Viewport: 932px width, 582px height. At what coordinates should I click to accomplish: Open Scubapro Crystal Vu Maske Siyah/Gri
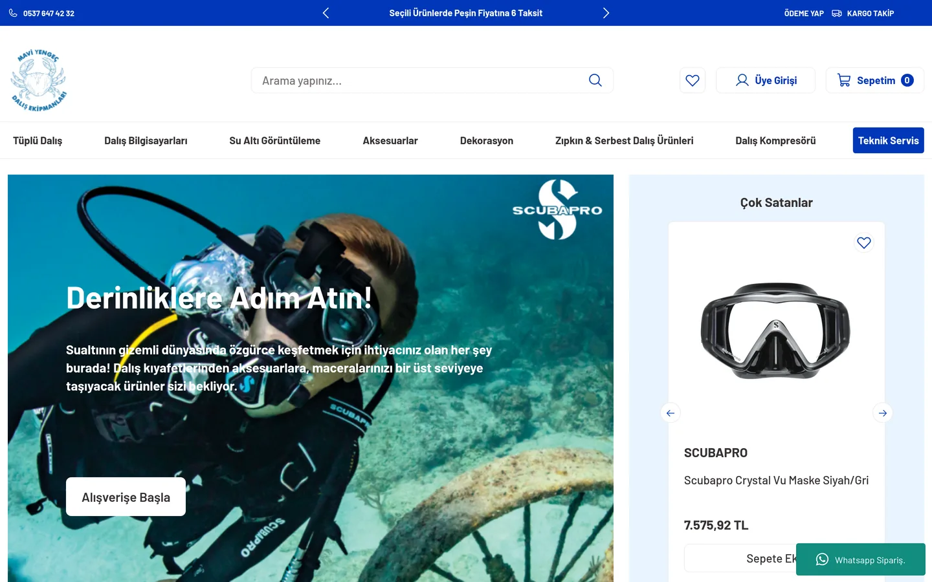(x=776, y=480)
